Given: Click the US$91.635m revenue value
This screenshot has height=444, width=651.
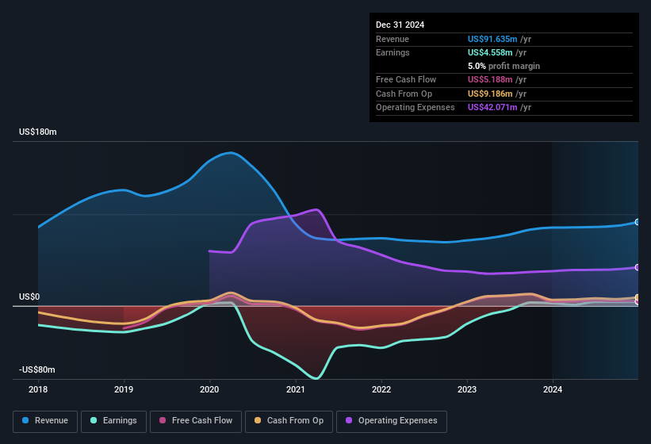Looking at the screenshot, I should click(492, 39).
